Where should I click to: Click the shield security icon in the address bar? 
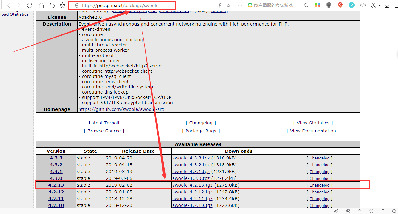[x=77, y=5]
